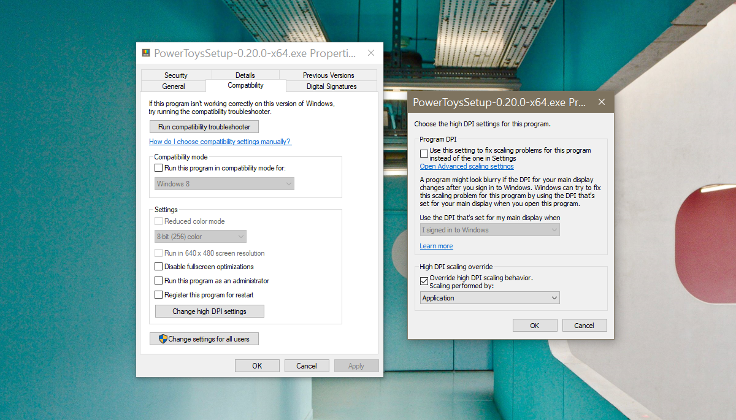The height and width of the screenshot is (420, 736).
Task: Click OK in the Properties window
Action: pyautogui.click(x=257, y=366)
